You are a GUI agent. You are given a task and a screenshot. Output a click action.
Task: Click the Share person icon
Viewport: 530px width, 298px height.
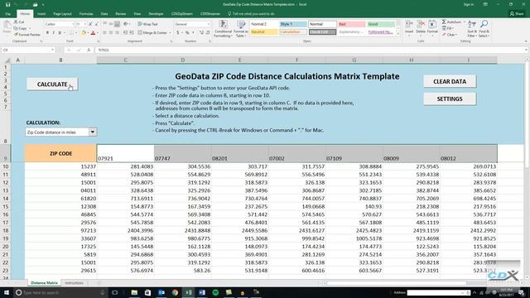coord(512,14)
